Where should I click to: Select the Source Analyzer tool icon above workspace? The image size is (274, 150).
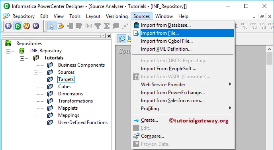(x=121, y=39)
